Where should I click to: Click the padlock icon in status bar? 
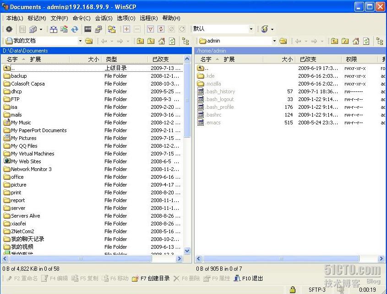(x=293, y=289)
